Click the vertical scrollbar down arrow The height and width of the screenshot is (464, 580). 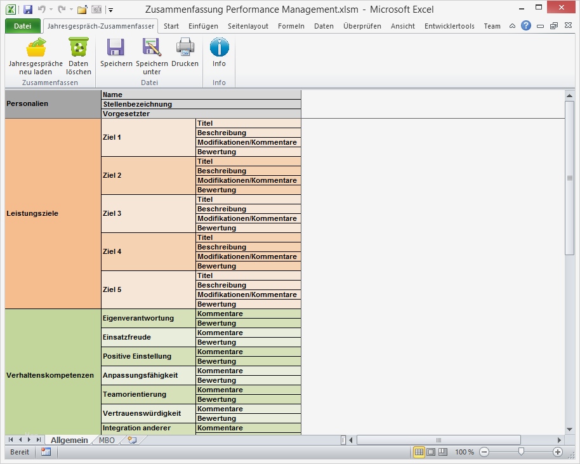569,429
